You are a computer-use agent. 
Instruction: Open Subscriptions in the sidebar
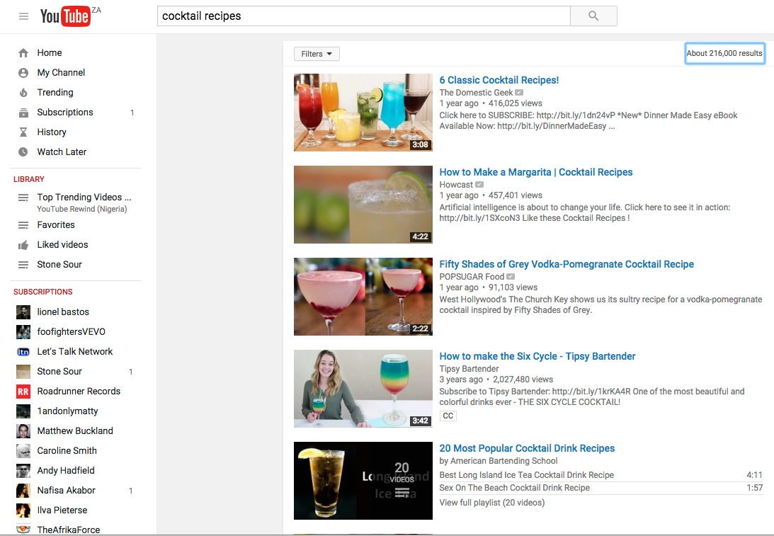[x=64, y=112]
